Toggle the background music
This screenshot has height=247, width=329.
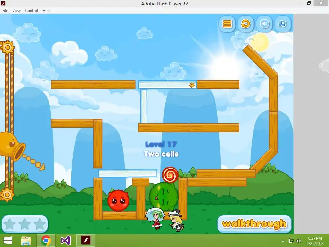pyautogui.click(x=283, y=24)
